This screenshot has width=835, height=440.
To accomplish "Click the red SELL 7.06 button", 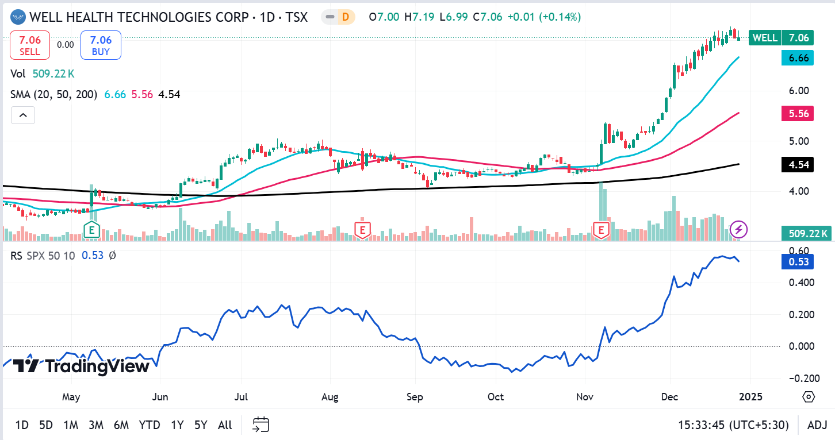I will click(x=30, y=45).
